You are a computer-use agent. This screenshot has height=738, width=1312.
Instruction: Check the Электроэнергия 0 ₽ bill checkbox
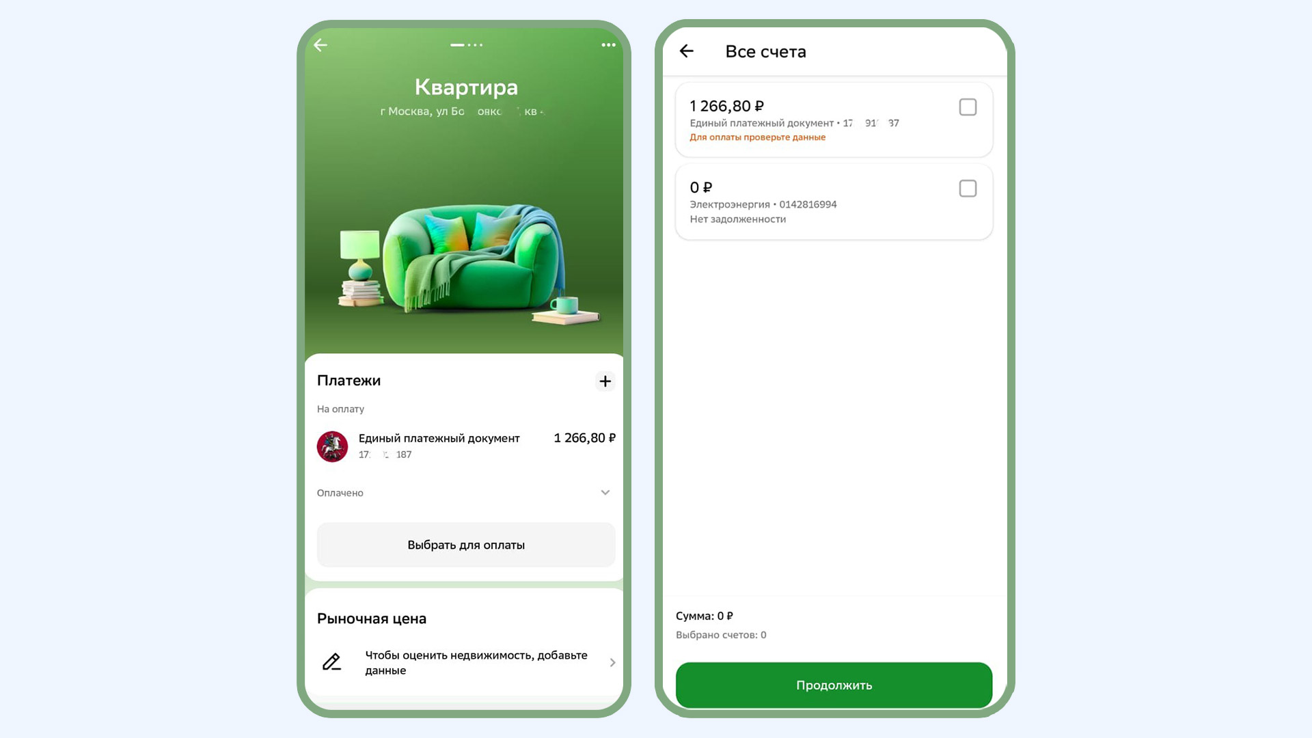[968, 189]
